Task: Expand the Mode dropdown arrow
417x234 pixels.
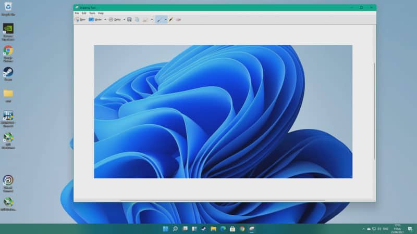Action: coord(105,20)
